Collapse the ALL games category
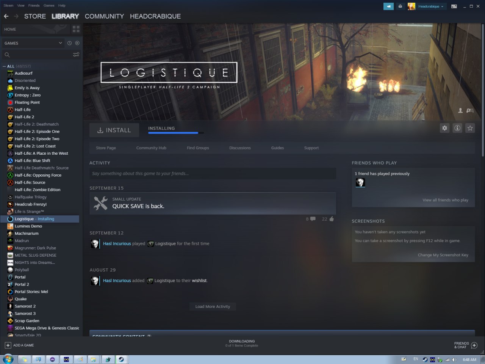Screen dimensions: 485x364 [4, 66]
